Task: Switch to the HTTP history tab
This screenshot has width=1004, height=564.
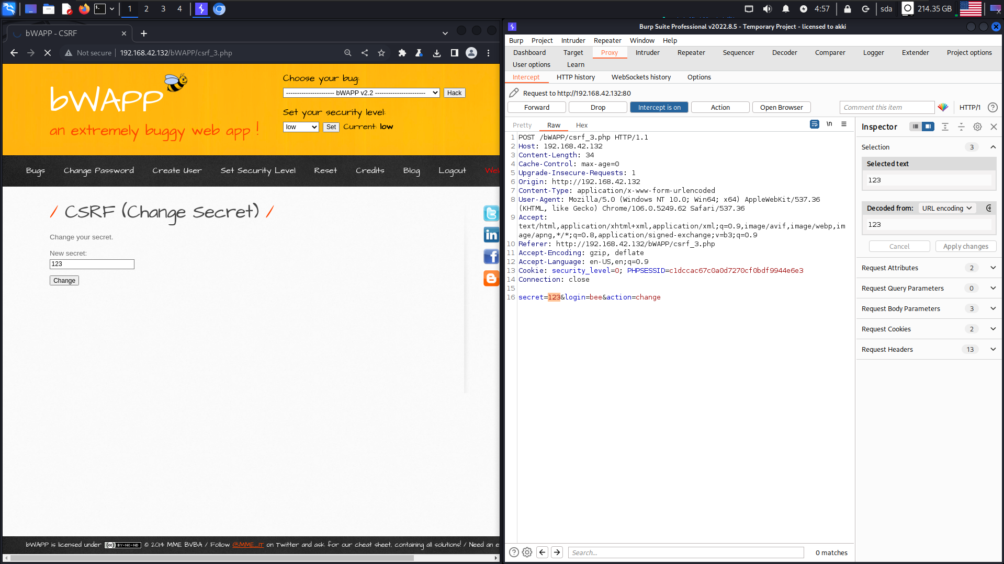Action: 576,77
